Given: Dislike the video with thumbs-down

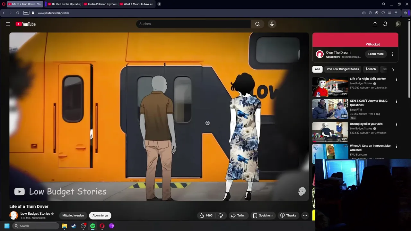Looking at the screenshot, I should pyautogui.click(x=221, y=216).
